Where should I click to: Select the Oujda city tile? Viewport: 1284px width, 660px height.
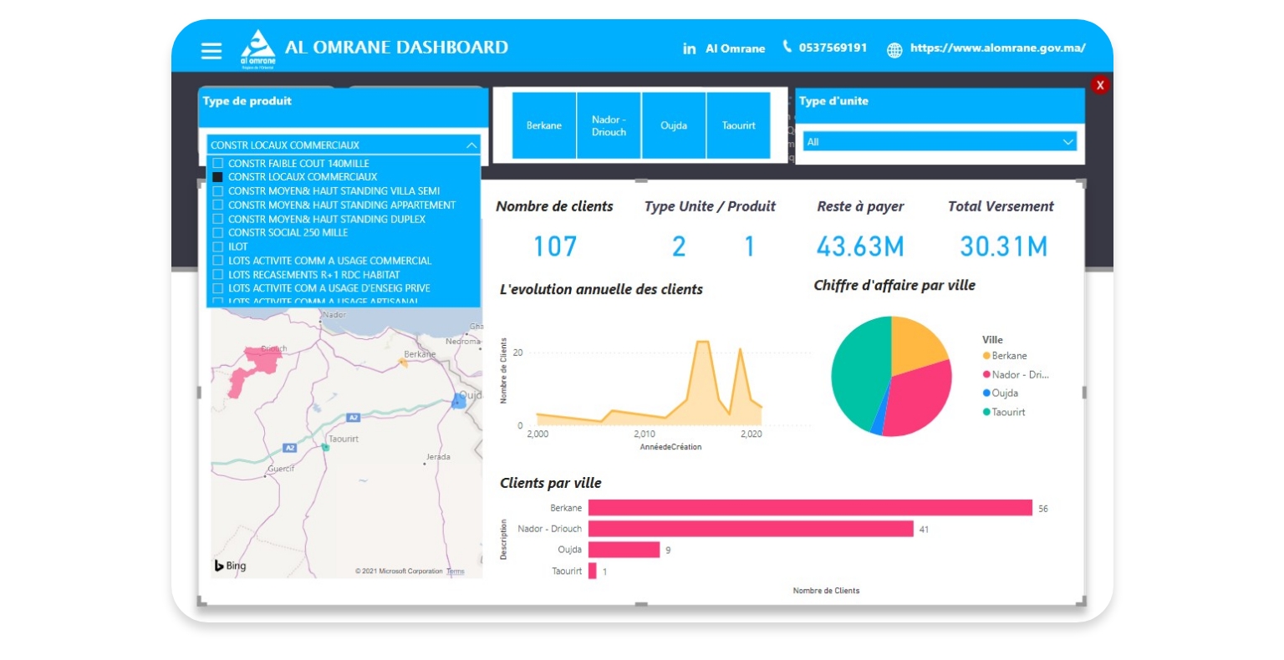pos(674,125)
